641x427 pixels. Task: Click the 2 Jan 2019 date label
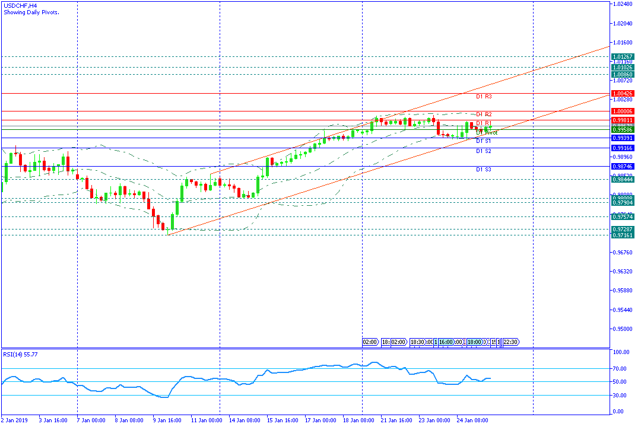tap(15, 420)
